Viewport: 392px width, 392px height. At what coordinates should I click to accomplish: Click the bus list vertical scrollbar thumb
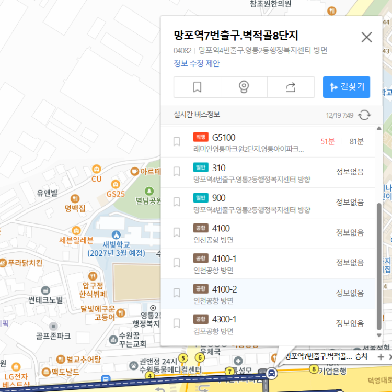379,264
